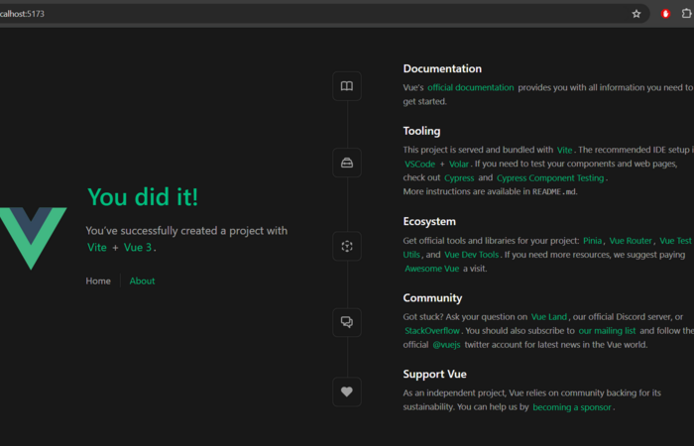The width and height of the screenshot is (694, 446).
Task: Click the Community chat bubbles icon
Action: pyautogui.click(x=347, y=322)
